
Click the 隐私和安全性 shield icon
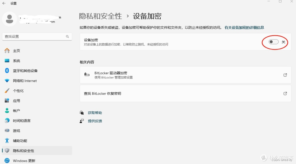7,150
